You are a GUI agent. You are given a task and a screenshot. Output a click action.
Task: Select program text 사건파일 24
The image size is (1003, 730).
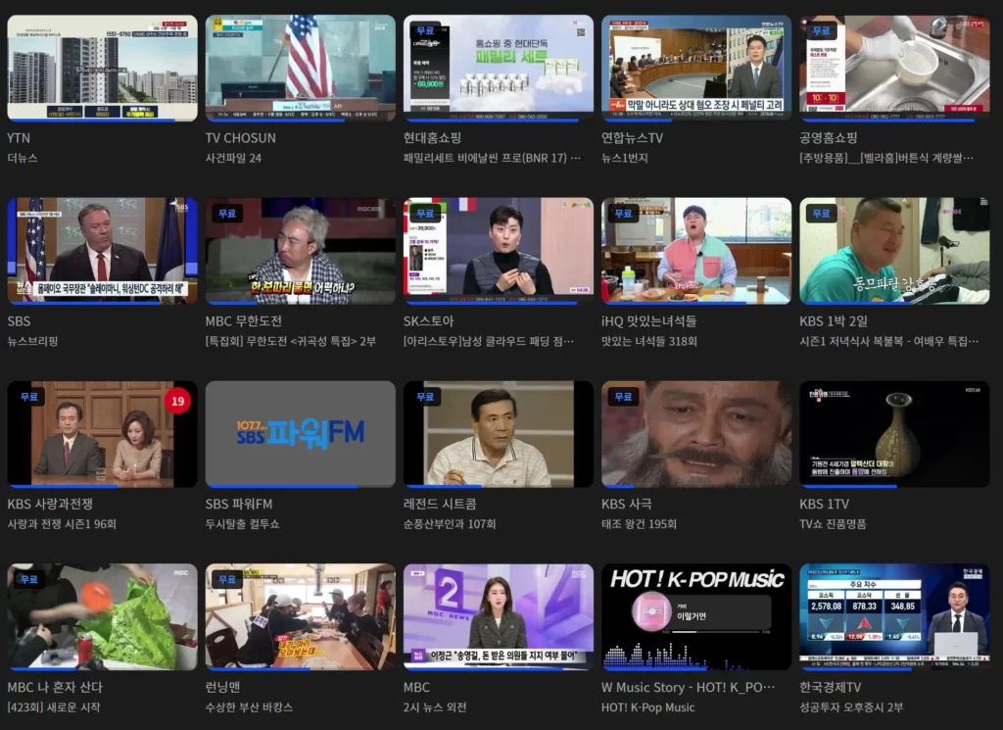[x=233, y=158]
